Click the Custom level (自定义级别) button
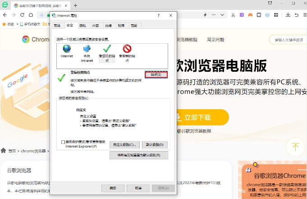Image resolution: width=307 pixels, height=199 pixels. pyautogui.click(x=124, y=145)
